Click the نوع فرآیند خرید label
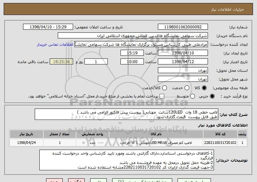This screenshot has width=257, height=182. [x=234, y=96]
